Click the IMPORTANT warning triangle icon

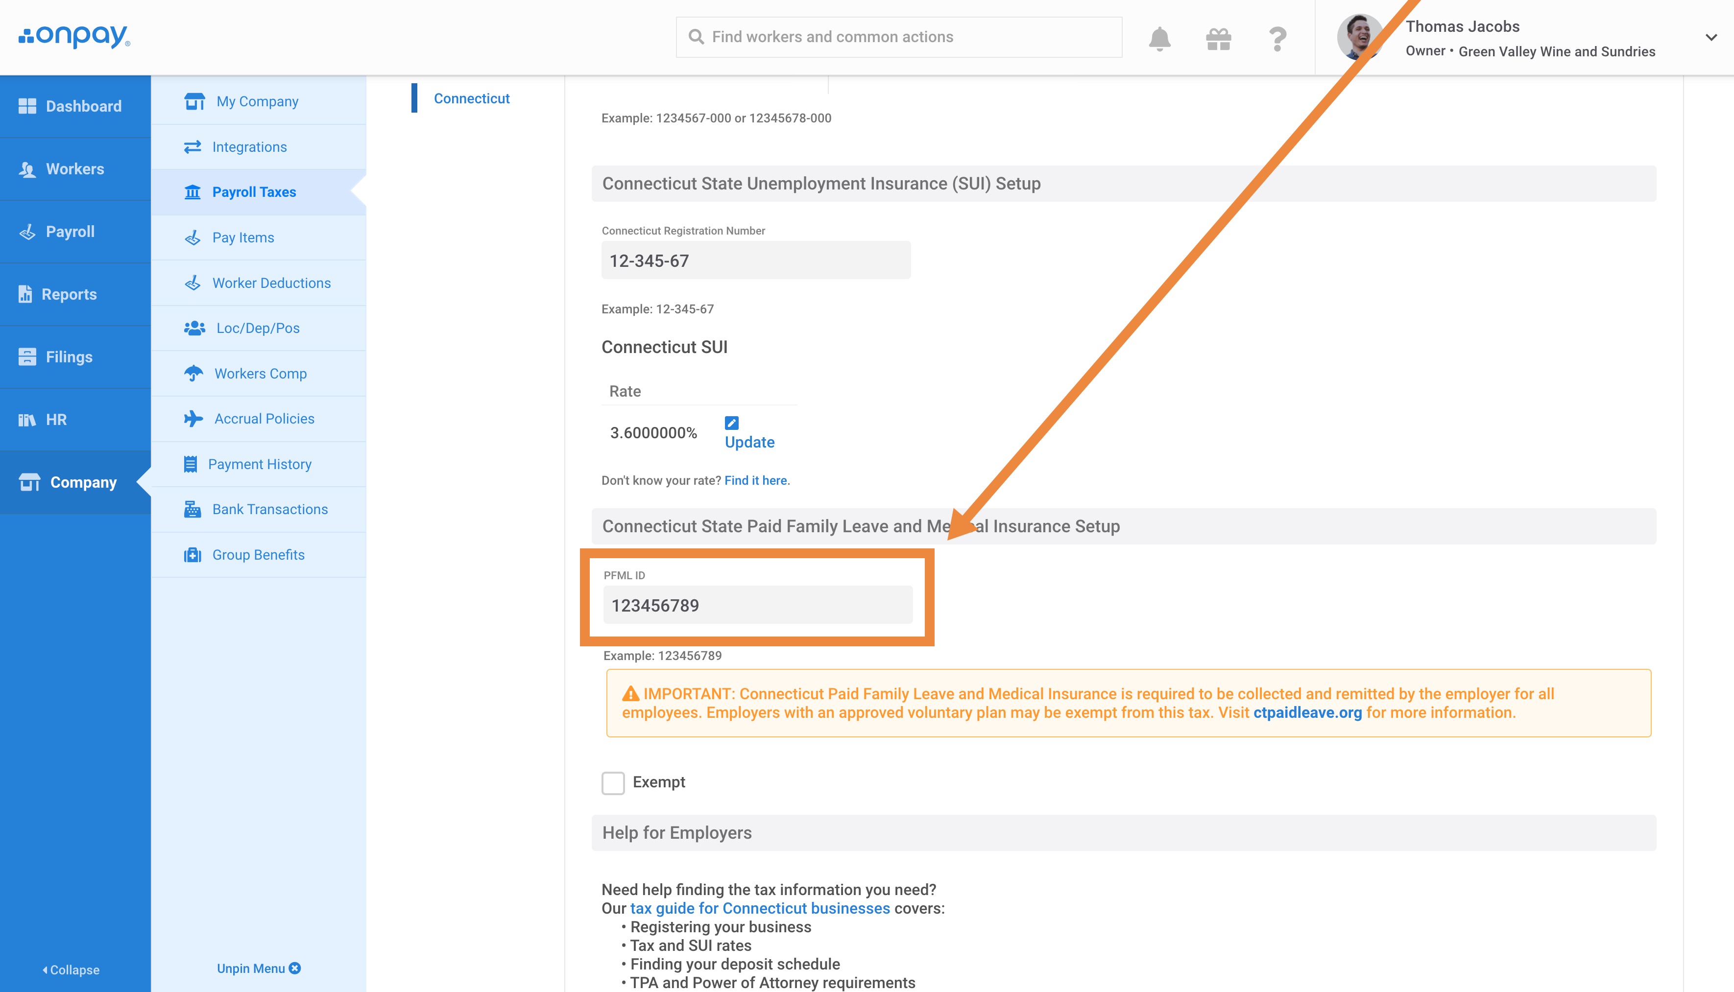point(630,694)
